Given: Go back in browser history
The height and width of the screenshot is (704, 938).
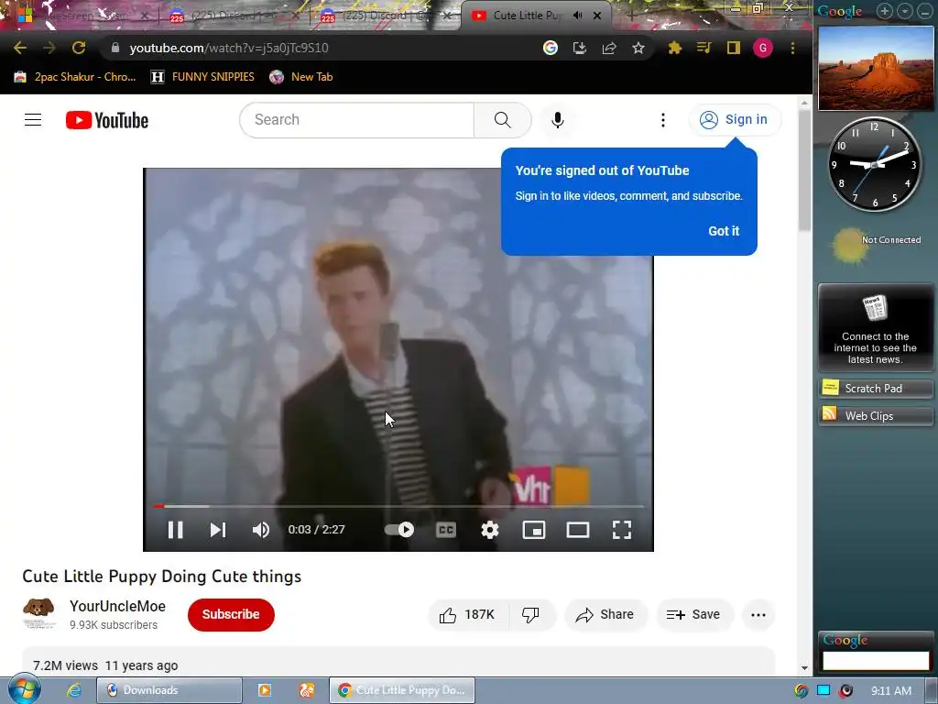Looking at the screenshot, I should tap(20, 48).
